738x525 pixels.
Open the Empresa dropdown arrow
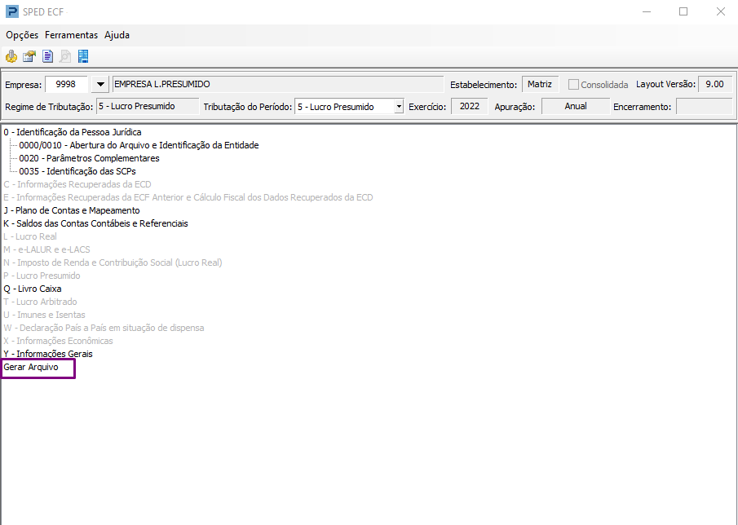tap(99, 85)
